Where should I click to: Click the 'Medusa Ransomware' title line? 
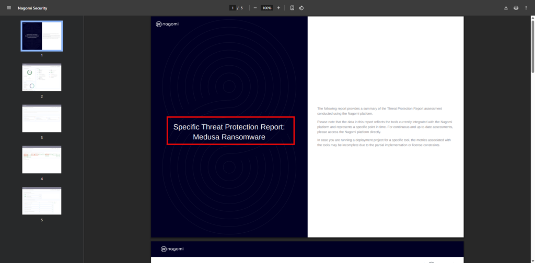coord(229,137)
